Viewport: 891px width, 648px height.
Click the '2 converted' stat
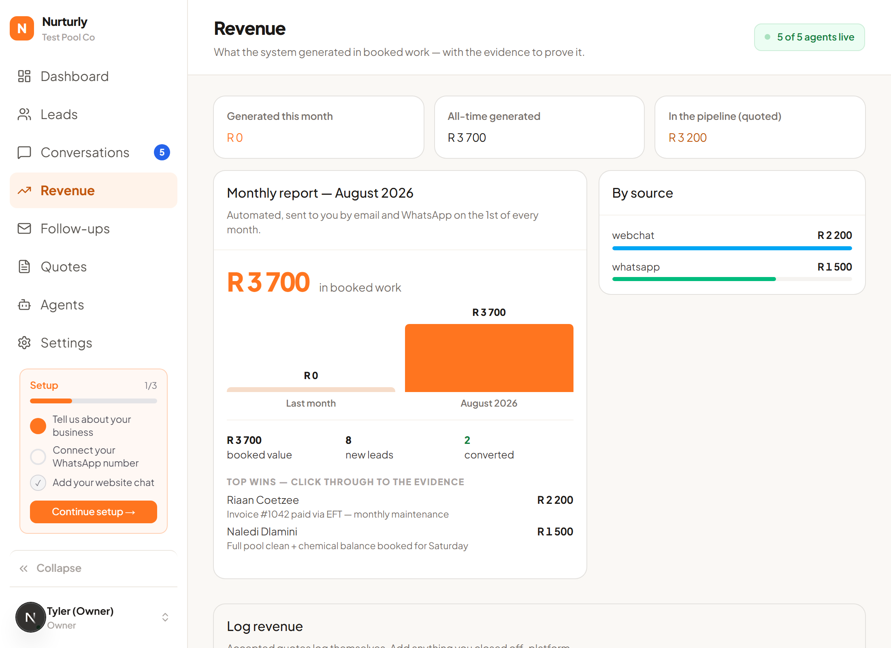coord(489,448)
